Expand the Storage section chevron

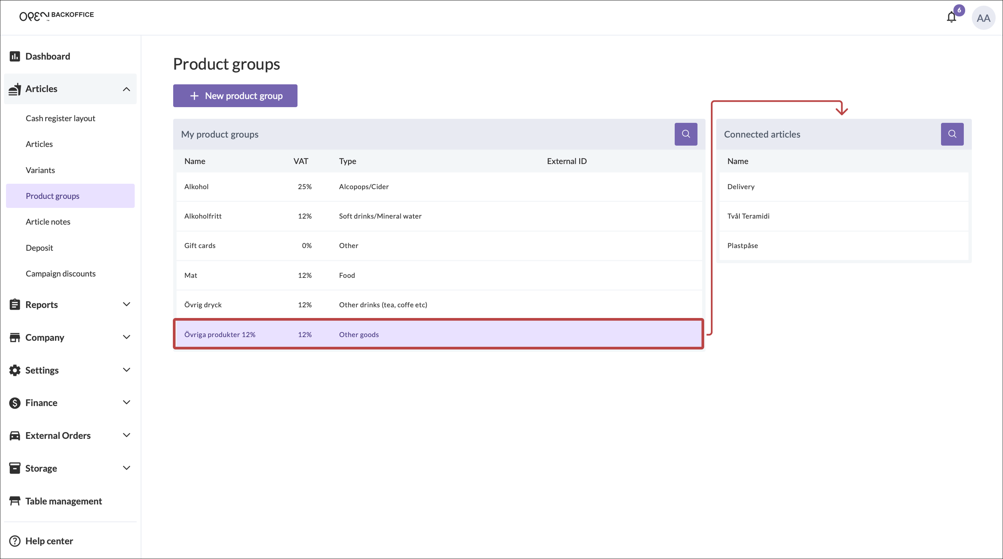pos(126,468)
